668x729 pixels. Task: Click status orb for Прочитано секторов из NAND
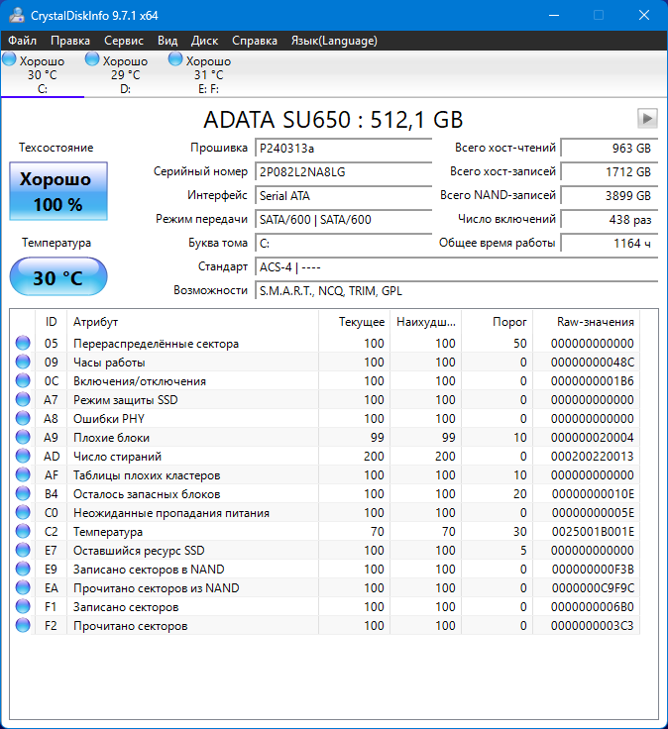[23, 587]
